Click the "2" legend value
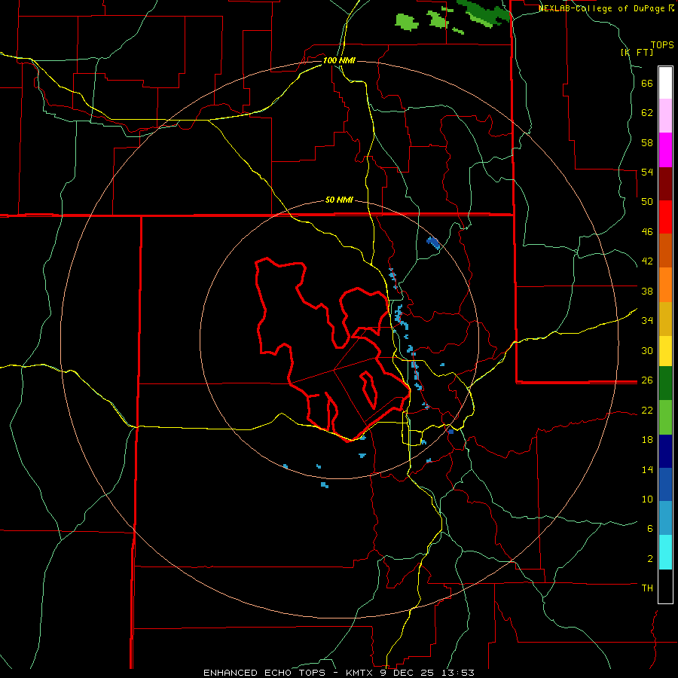The height and width of the screenshot is (678, 678). click(650, 559)
